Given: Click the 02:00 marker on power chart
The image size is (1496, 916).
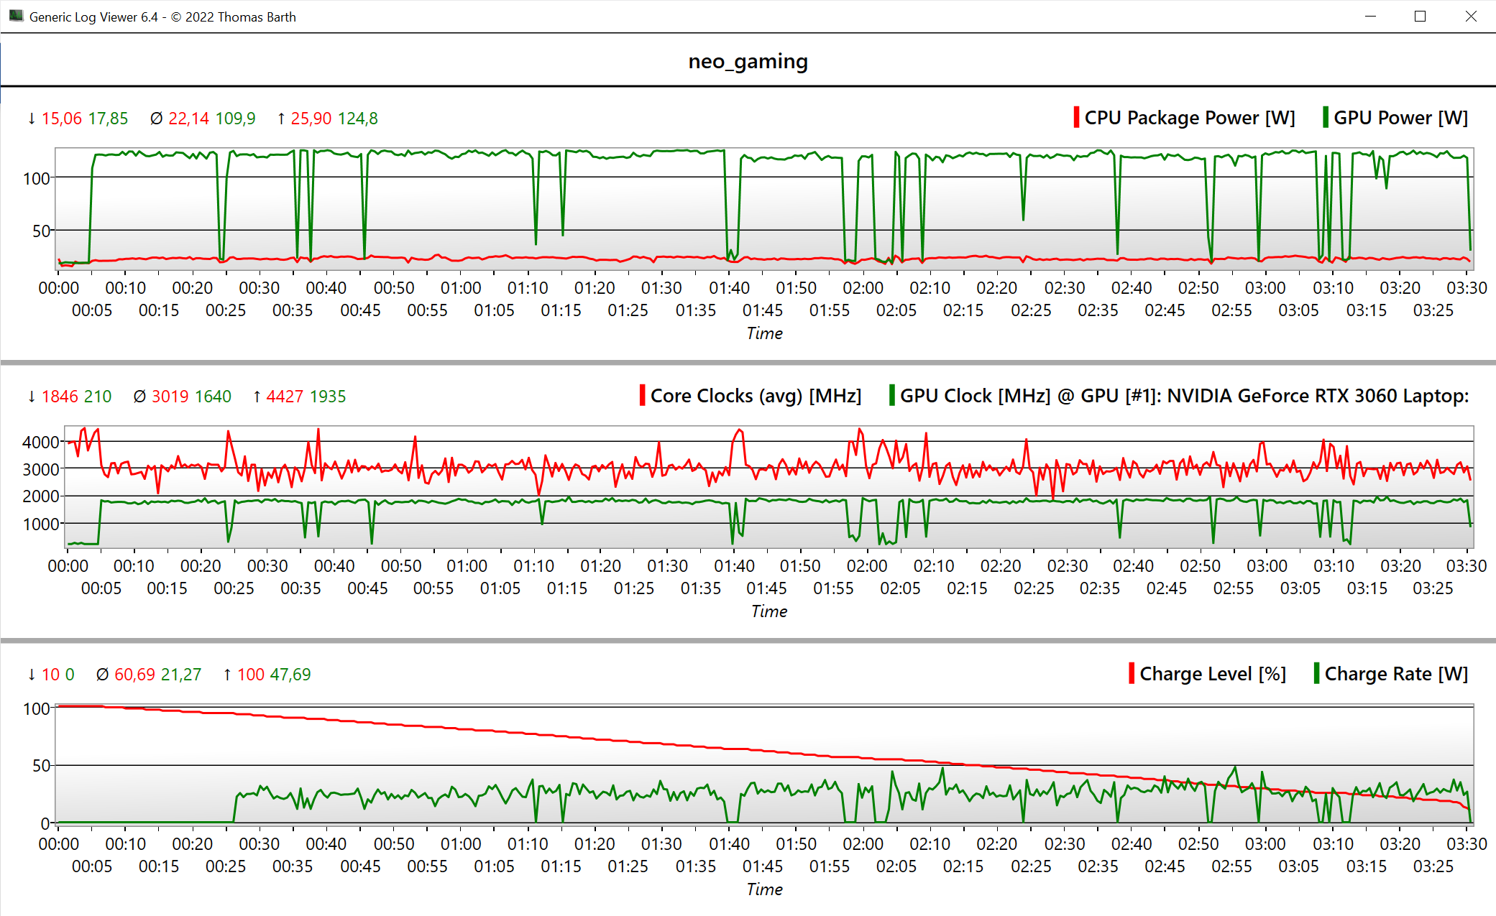Looking at the screenshot, I should point(863,288).
